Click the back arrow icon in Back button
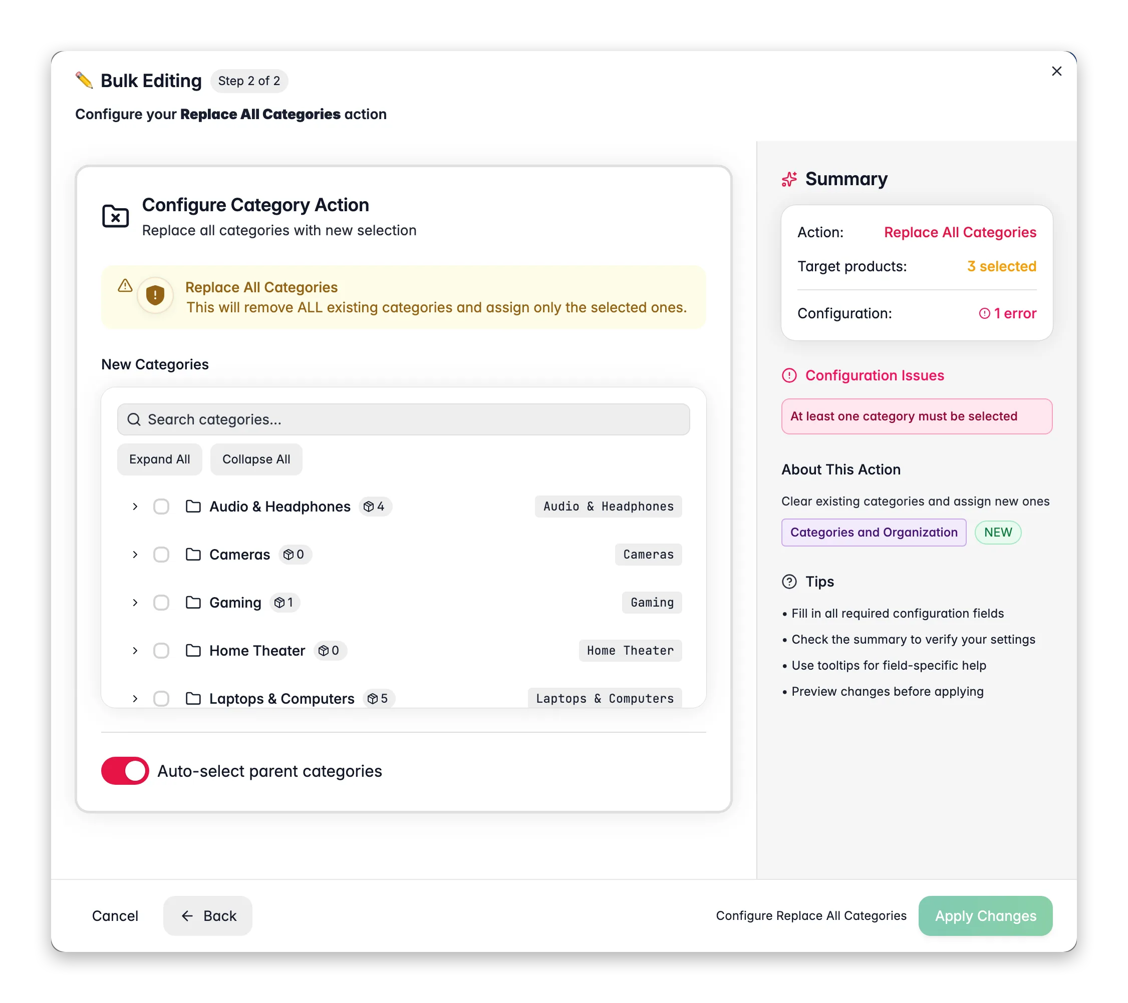The width and height of the screenshot is (1128, 1003). (x=187, y=916)
